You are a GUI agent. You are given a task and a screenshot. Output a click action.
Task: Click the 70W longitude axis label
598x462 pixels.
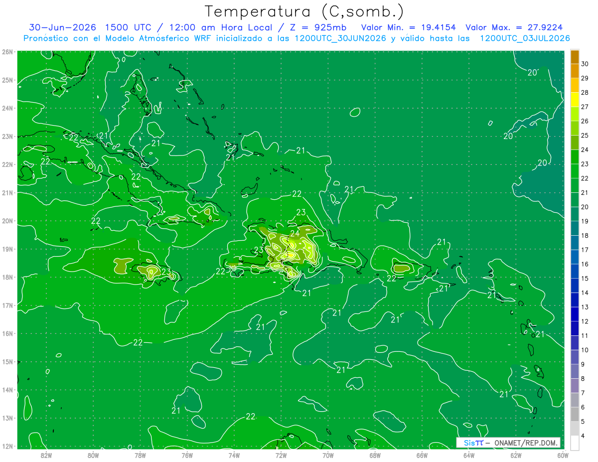327,455
